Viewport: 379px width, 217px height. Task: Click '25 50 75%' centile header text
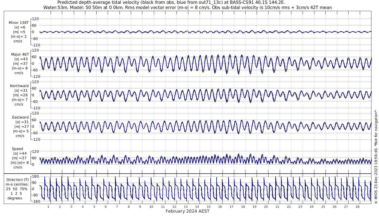[17, 189]
